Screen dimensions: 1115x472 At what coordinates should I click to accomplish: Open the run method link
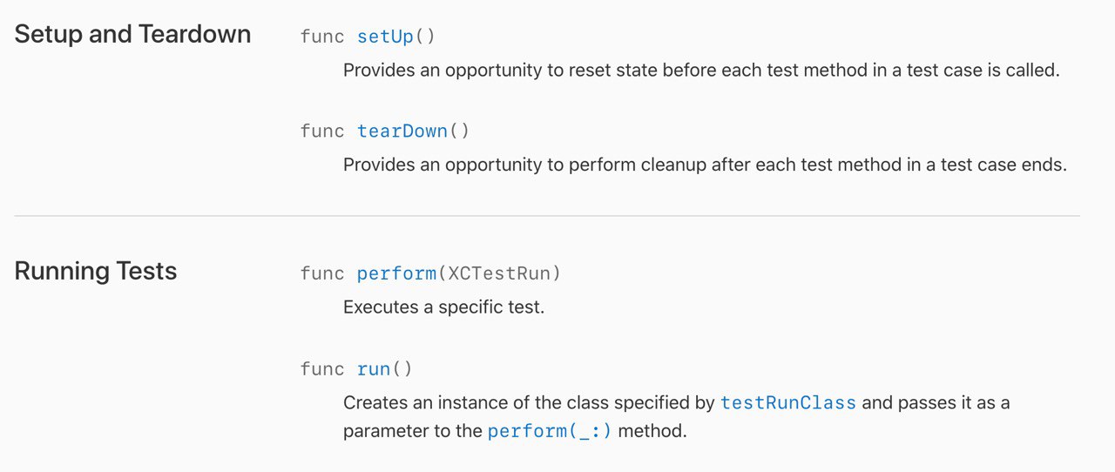point(374,369)
